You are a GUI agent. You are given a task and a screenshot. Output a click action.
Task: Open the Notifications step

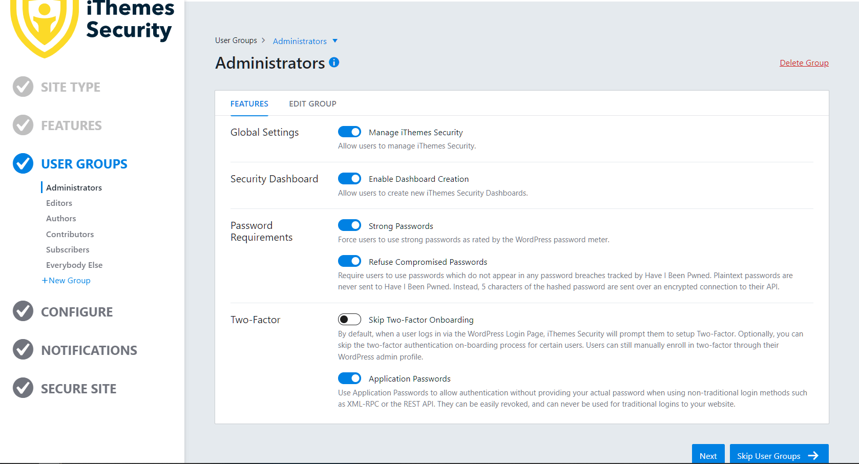[89, 350]
